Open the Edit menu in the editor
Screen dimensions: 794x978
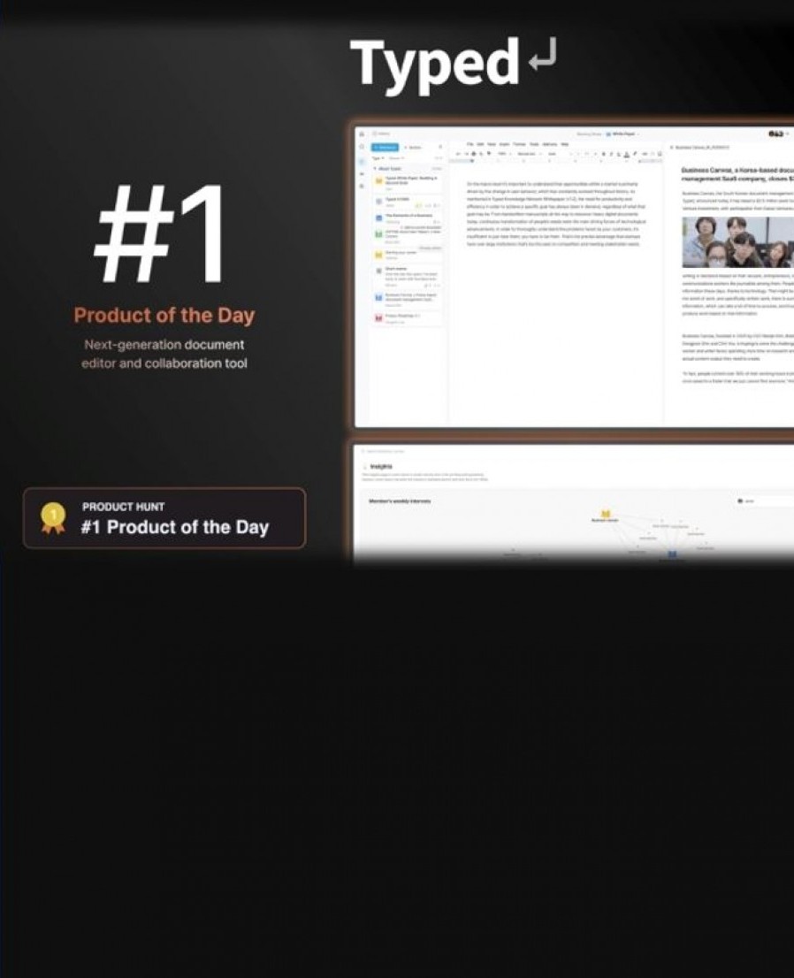(x=480, y=144)
